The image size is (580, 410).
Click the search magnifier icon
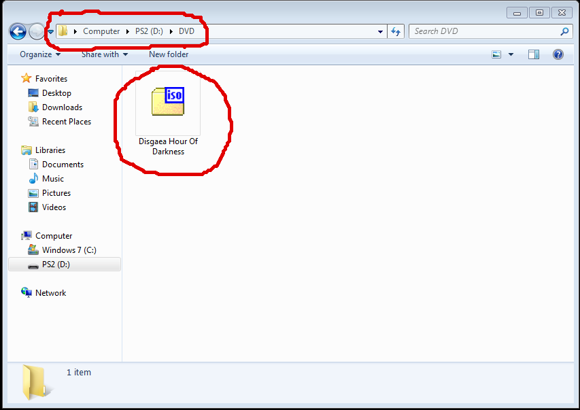[564, 31]
